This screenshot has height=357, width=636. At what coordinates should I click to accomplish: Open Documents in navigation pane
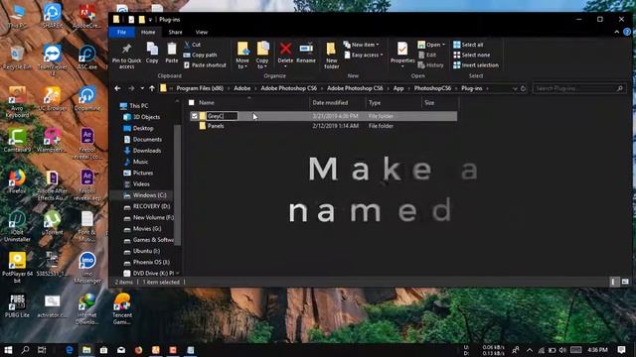click(x=147, y=139)
